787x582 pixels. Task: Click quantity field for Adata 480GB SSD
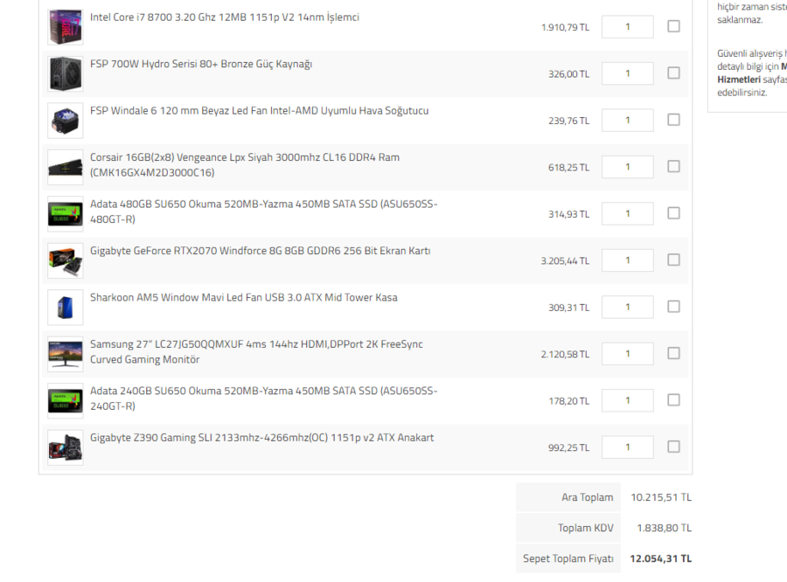tap(627, 213)
